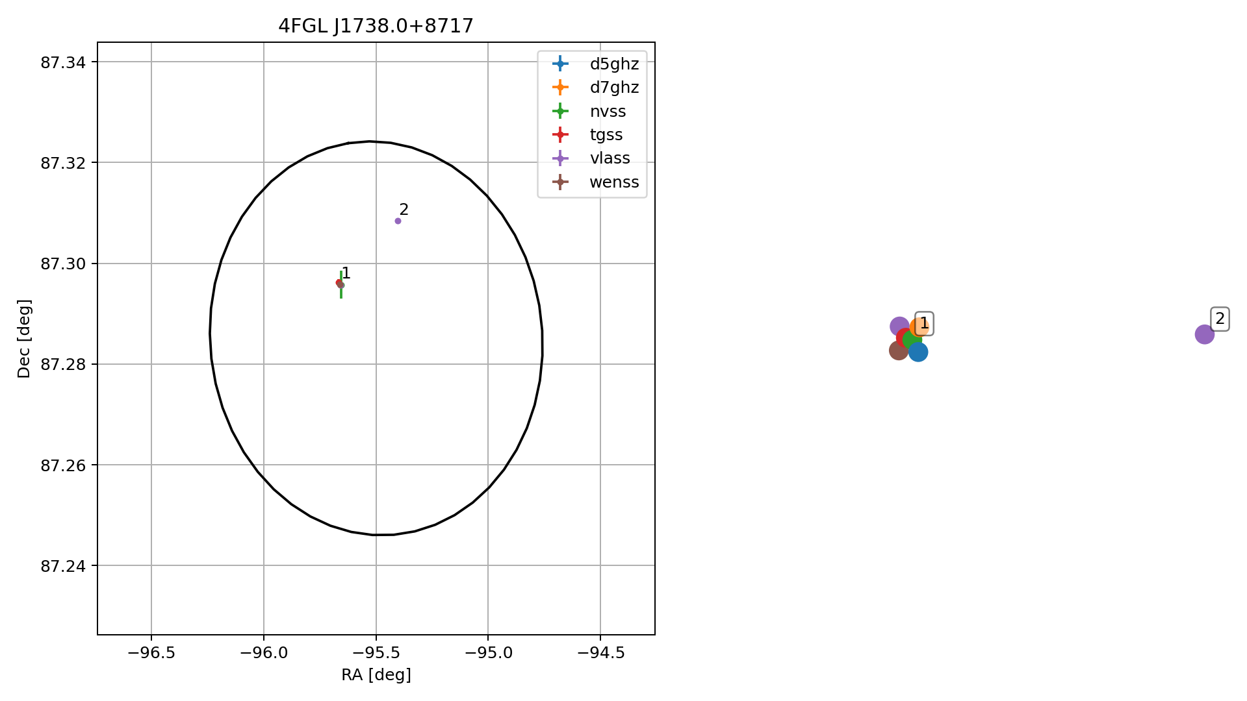Click the −94.5 x-axis tick label
Screen dimensions: 1247x701
pos(600,652)
